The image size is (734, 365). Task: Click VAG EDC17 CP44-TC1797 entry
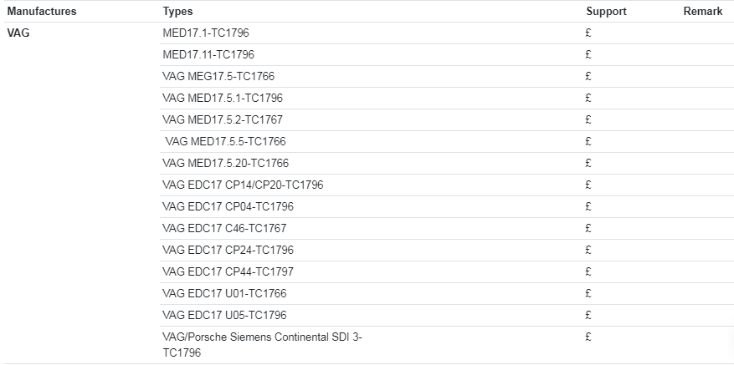(x=228, y=271)
